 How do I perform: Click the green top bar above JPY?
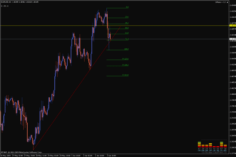pyautogui.click(x=221, y=142)
